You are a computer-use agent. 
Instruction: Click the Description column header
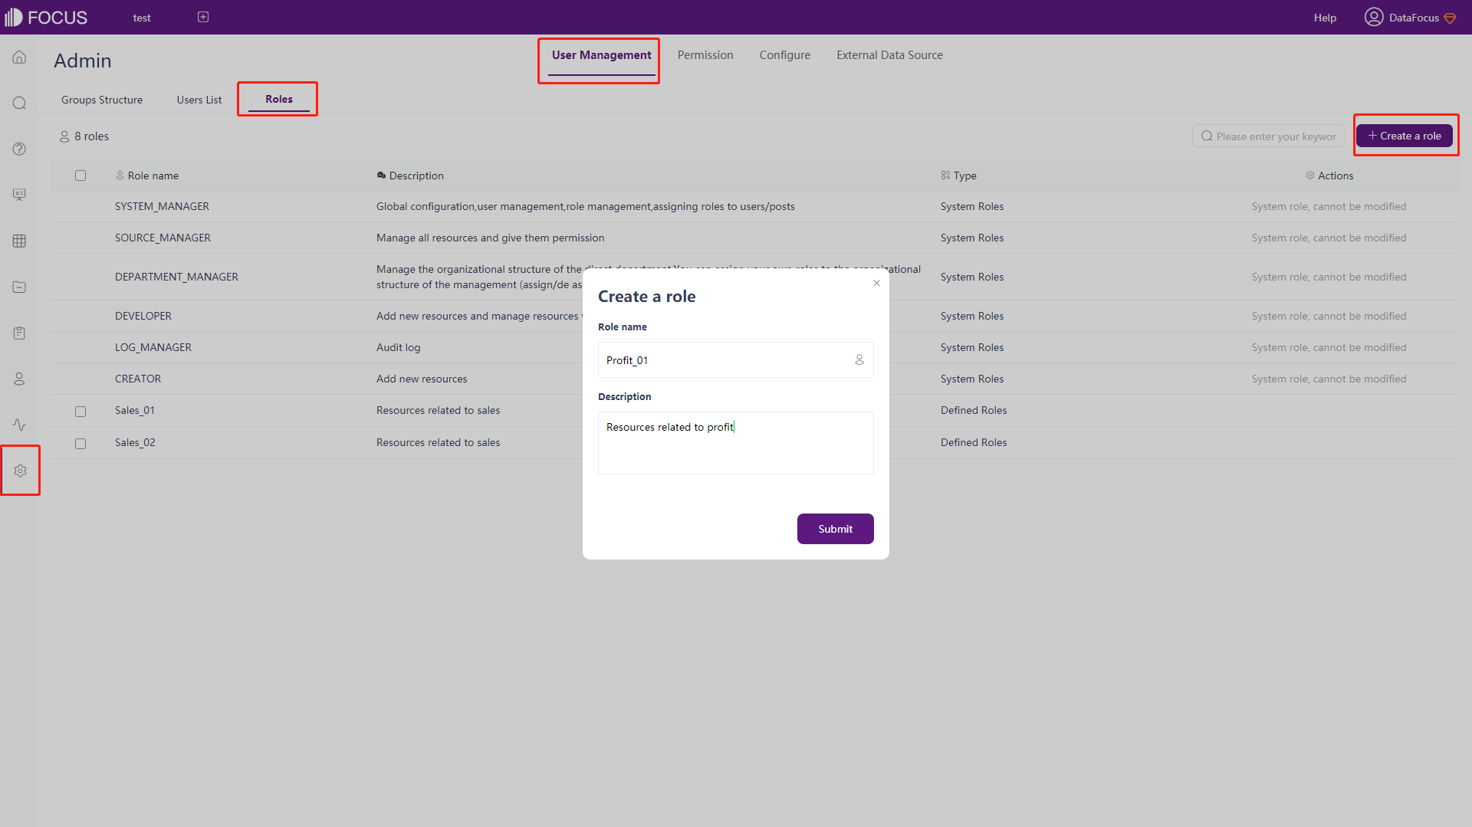click(x=410, y=176)
